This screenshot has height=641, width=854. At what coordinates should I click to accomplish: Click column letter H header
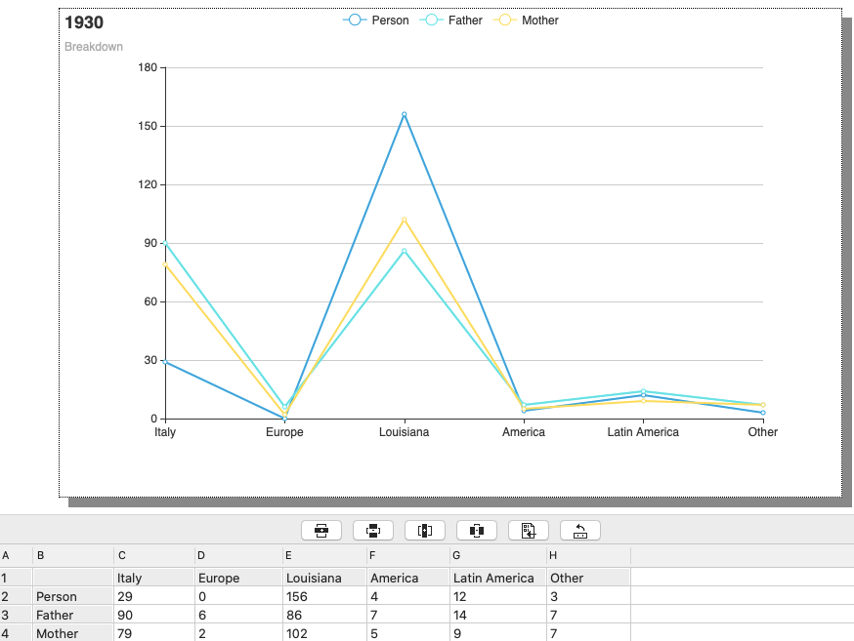(x=587, y=556)
